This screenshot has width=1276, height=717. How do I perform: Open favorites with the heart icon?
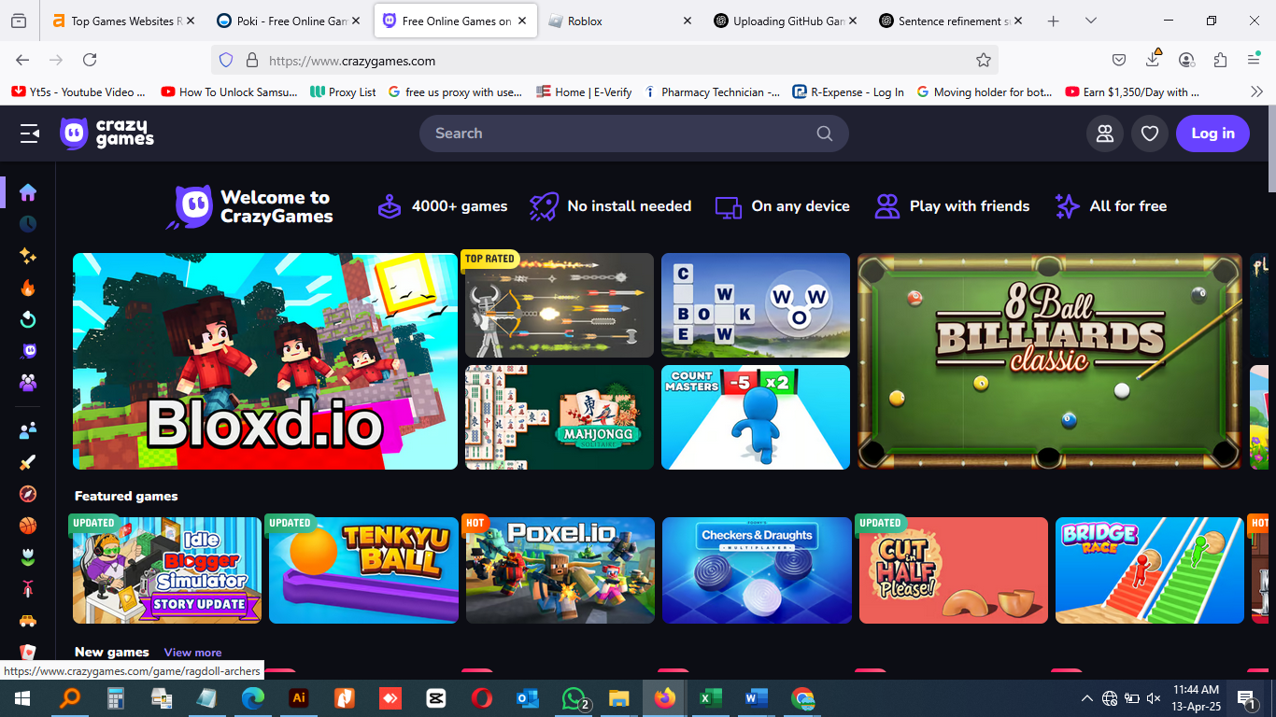pyautogui.click(x=1150, y=134)
